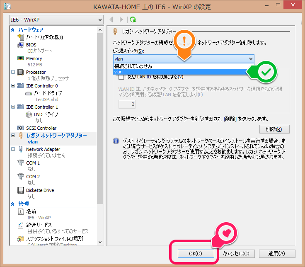
Task: Click the OK(O) button
Action: click(196, 254)
